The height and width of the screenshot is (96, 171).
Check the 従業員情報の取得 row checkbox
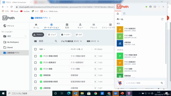tap(36, 82)
